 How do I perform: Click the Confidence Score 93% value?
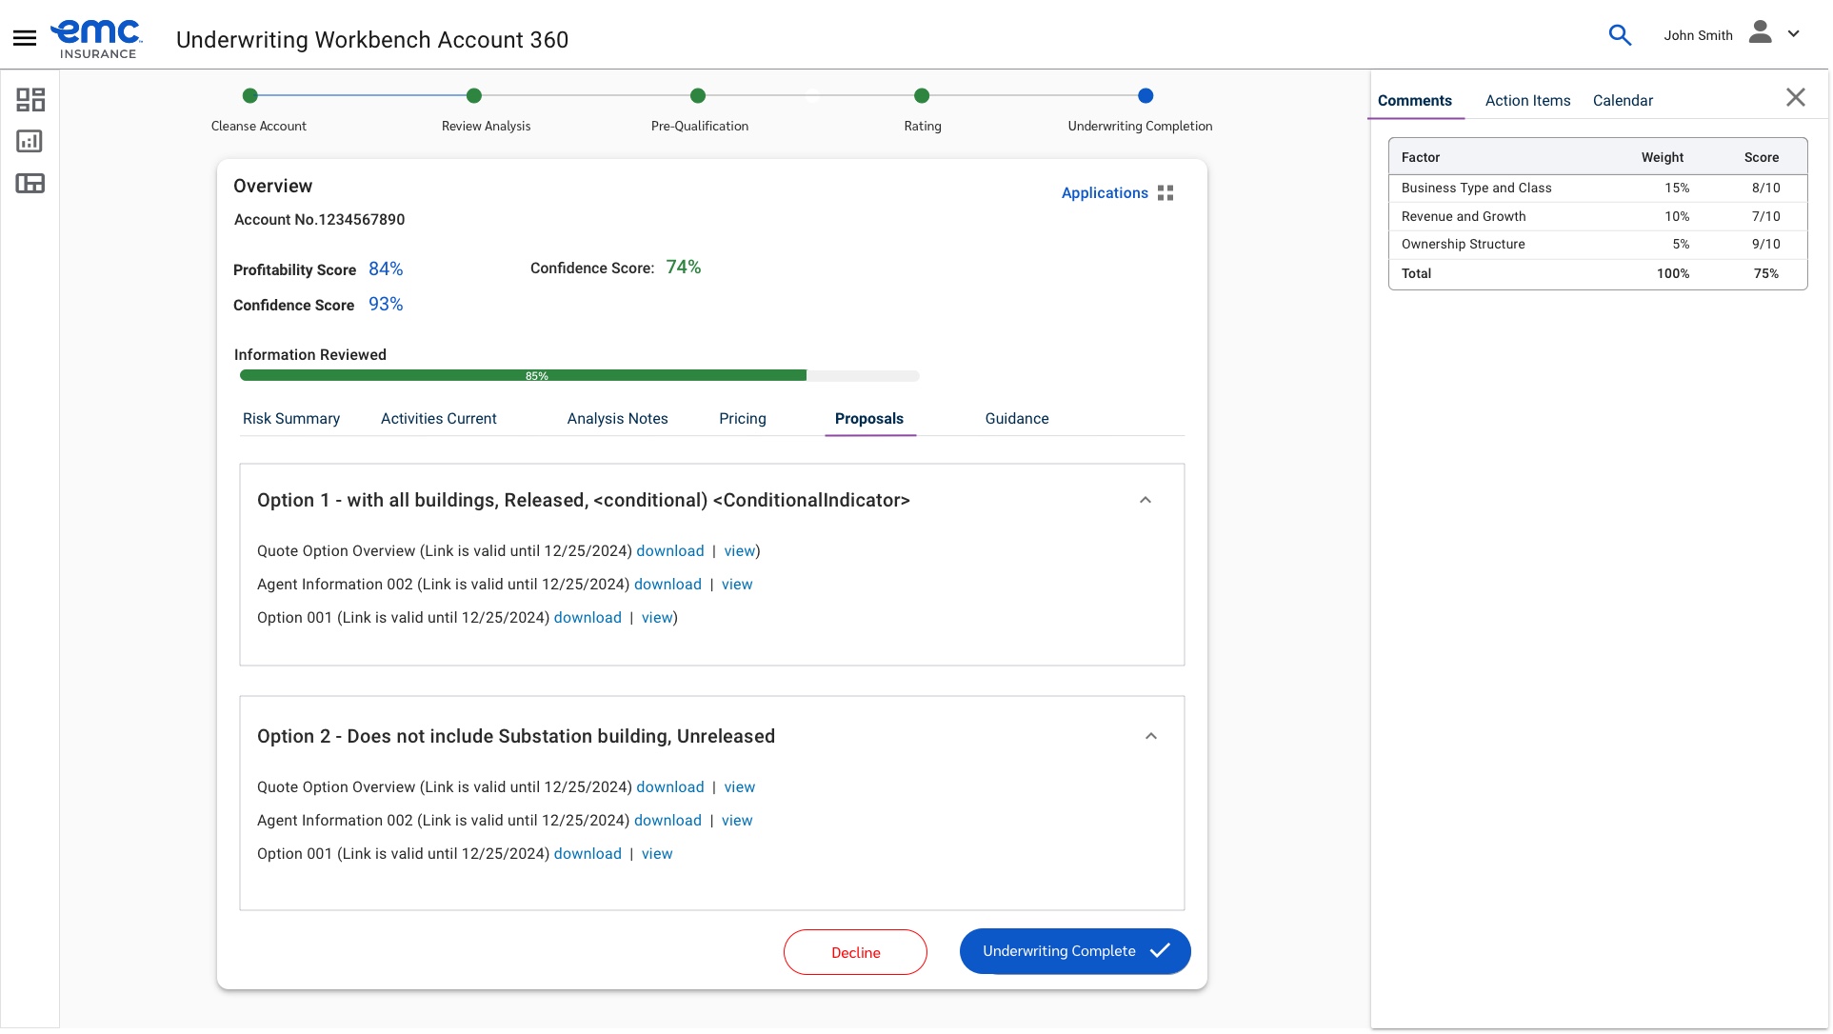click(x=386, y=305)
